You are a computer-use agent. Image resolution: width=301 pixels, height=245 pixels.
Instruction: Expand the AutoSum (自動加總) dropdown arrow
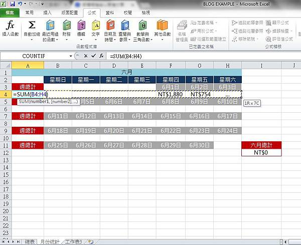[x=32, y=40]
